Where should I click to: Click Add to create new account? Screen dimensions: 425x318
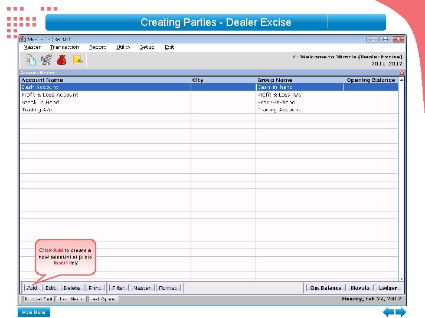[32, 288]
